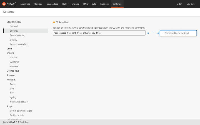
Task: Click Log out
Action: click(191, 4)
